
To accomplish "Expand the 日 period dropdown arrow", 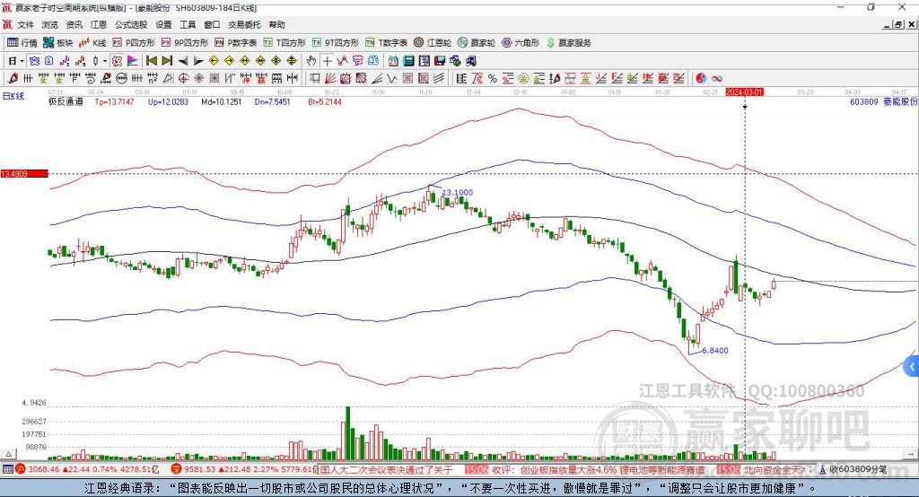I will 22,61.
